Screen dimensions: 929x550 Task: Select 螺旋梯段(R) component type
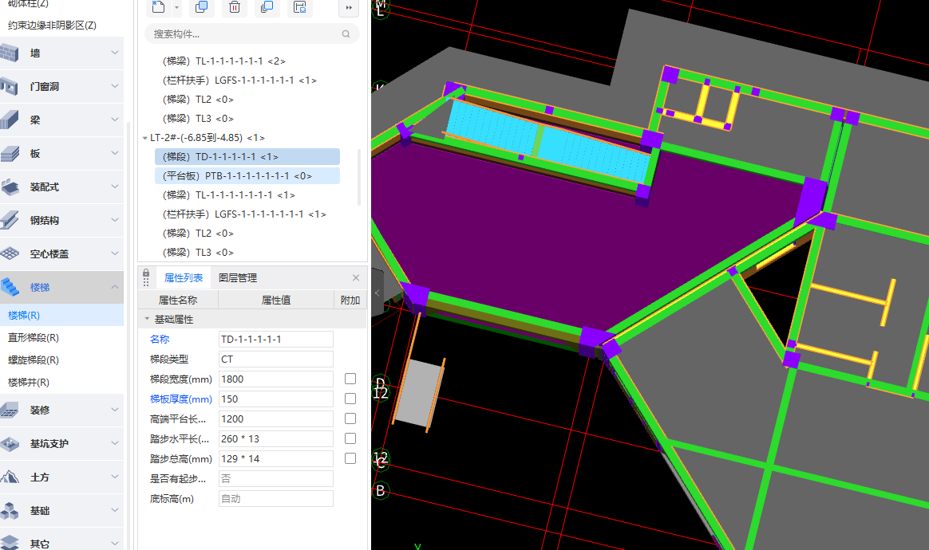click(x=34, y=360)
